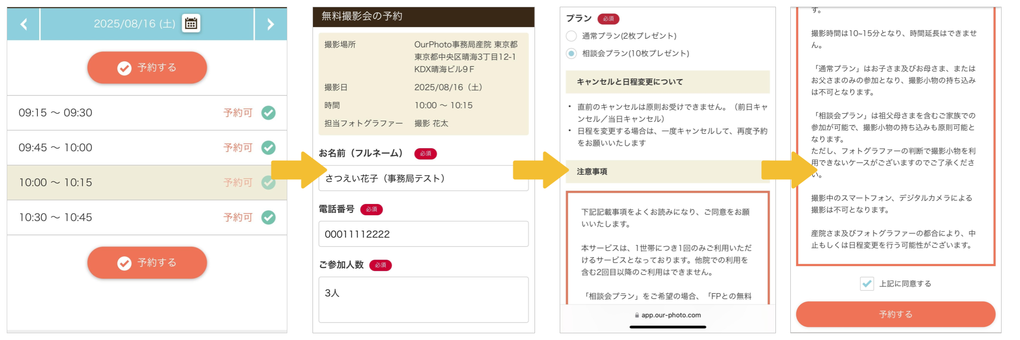
Task: Click the full name input field
Action: coord(423,179)
